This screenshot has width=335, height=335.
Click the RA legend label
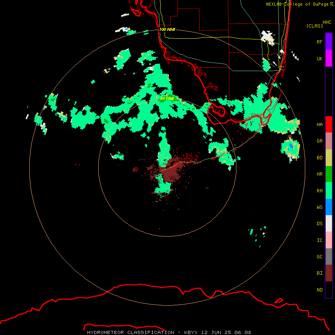coord(319,191)
